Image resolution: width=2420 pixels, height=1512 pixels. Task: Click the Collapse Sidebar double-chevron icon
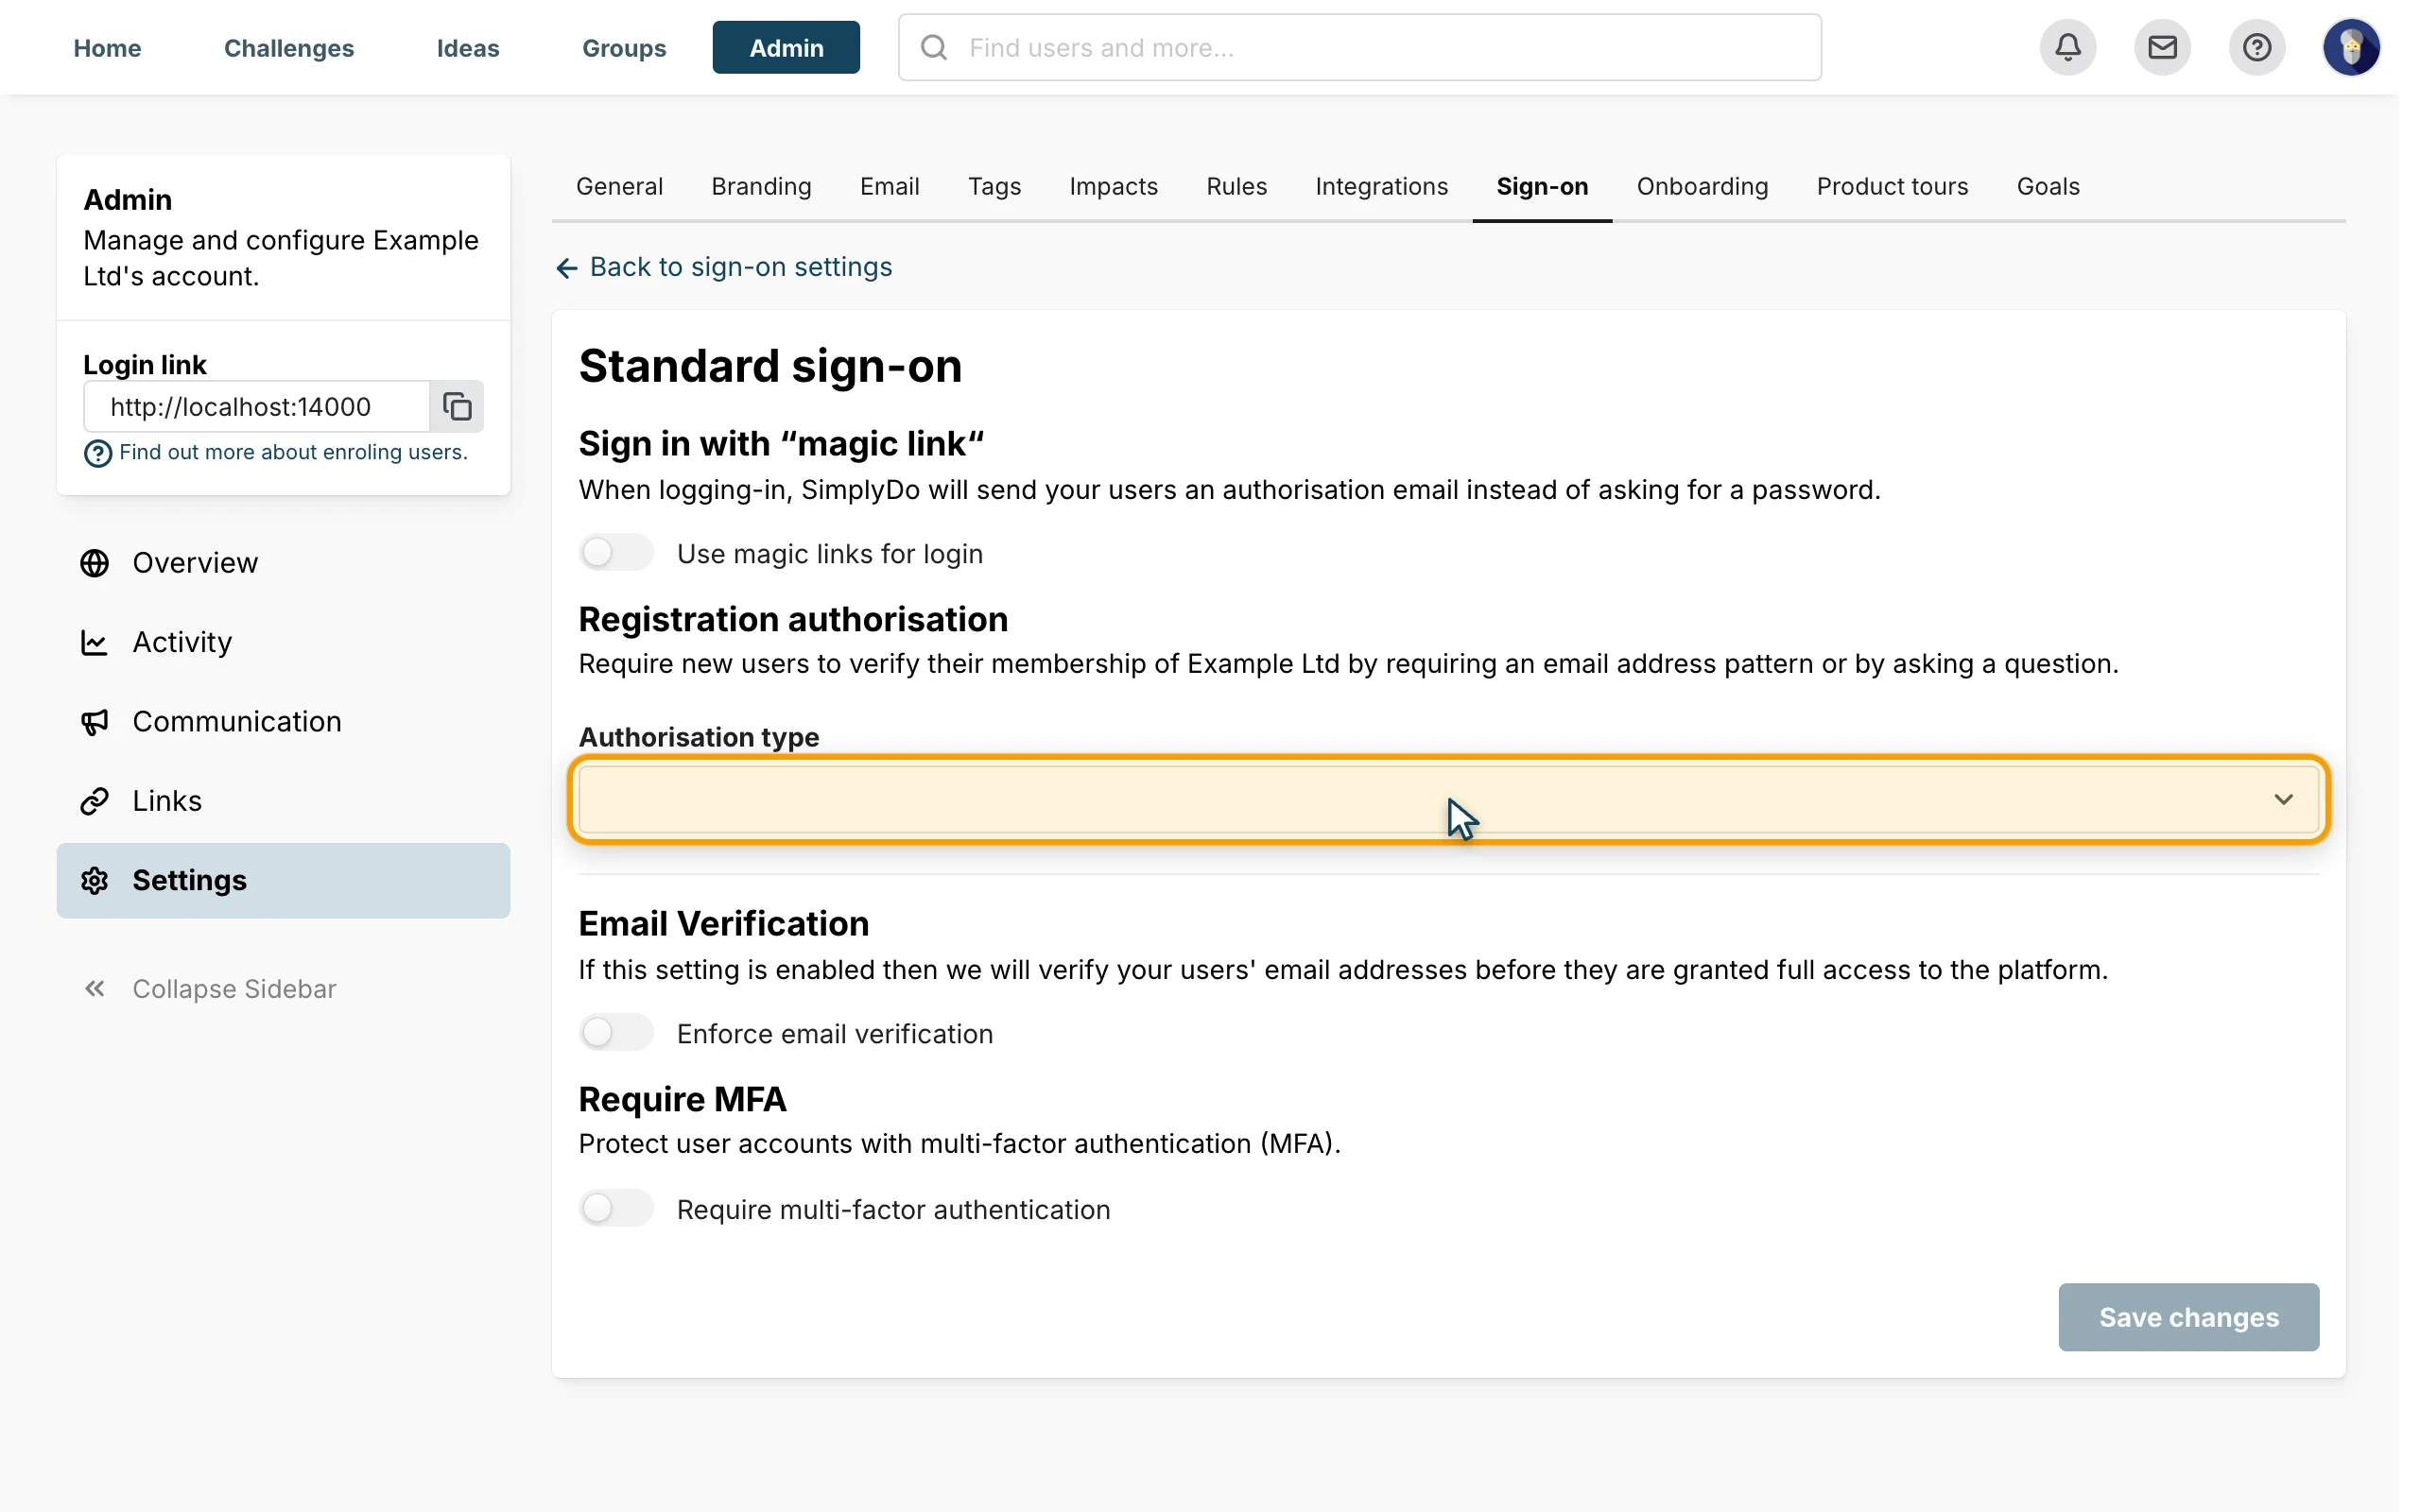[95, 988]
